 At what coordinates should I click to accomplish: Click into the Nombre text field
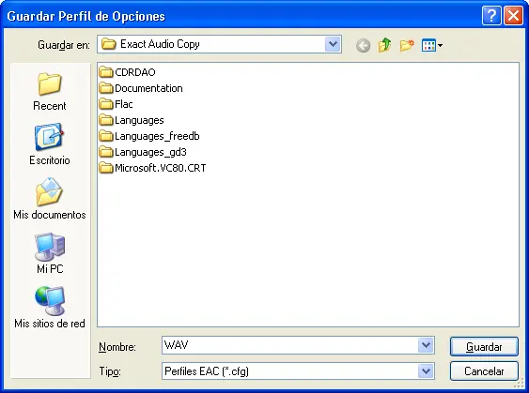(290, 345)
